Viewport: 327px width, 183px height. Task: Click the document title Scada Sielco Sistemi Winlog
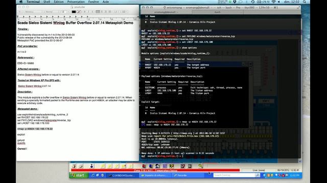(x=75, y=23)
